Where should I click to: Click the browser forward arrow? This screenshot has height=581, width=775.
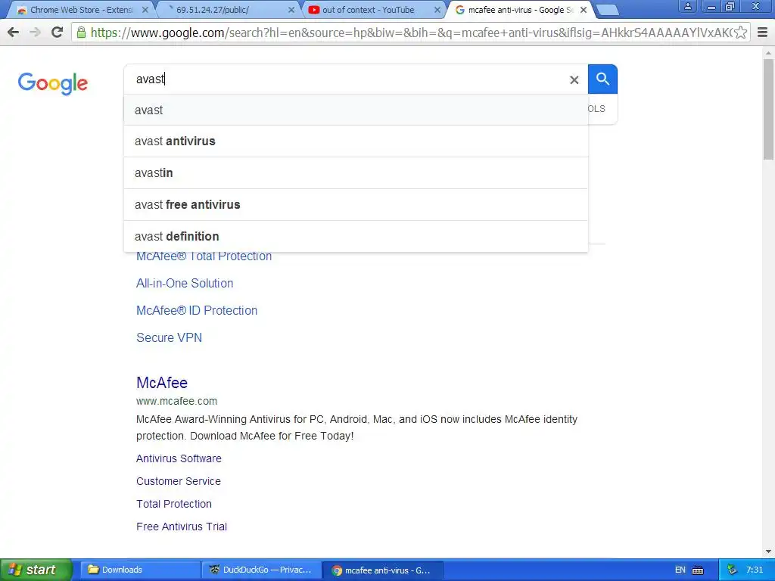pos(35,33)
